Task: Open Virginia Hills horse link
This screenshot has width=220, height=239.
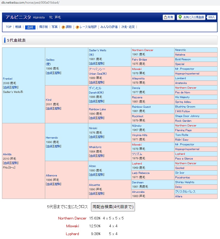Action: coord(139,135)
